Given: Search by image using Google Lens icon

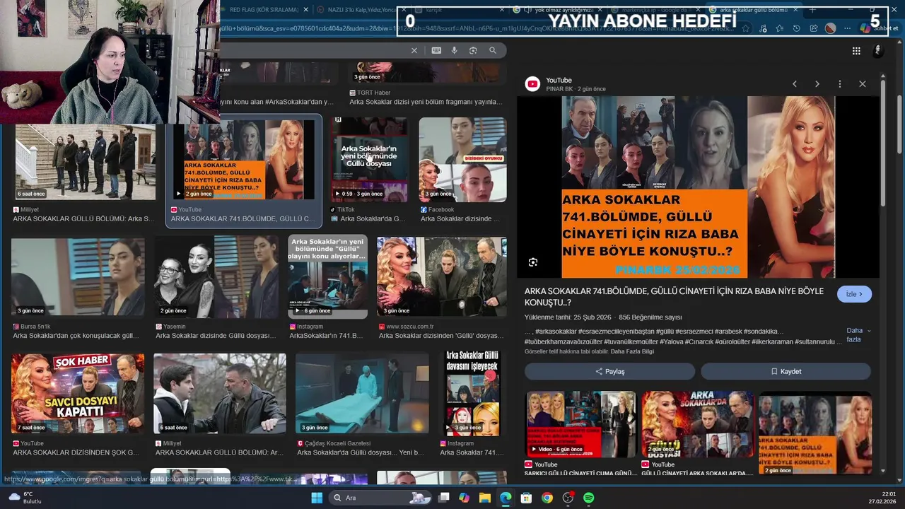Looking at the screenshot, I should tap(473, 50).
